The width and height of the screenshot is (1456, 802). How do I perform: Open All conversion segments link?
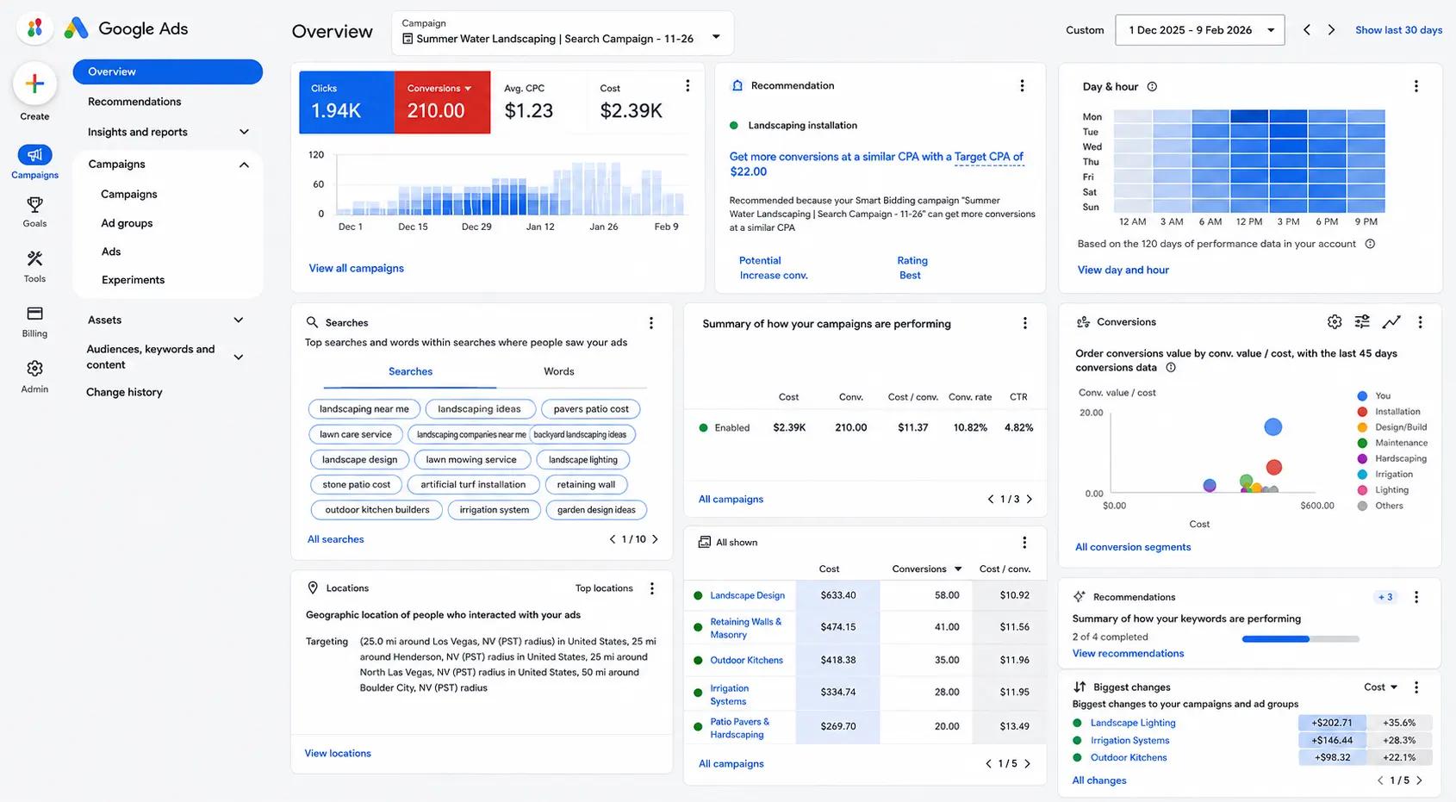[x=1133, y=547]
